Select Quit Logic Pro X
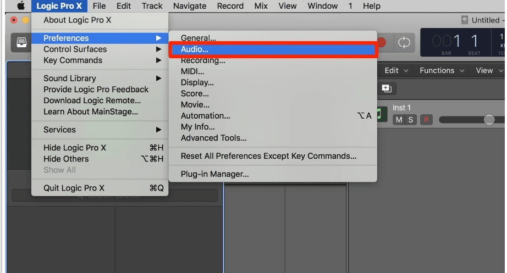Viewport: 507px width, 273px height. click(x=100, y=188)
